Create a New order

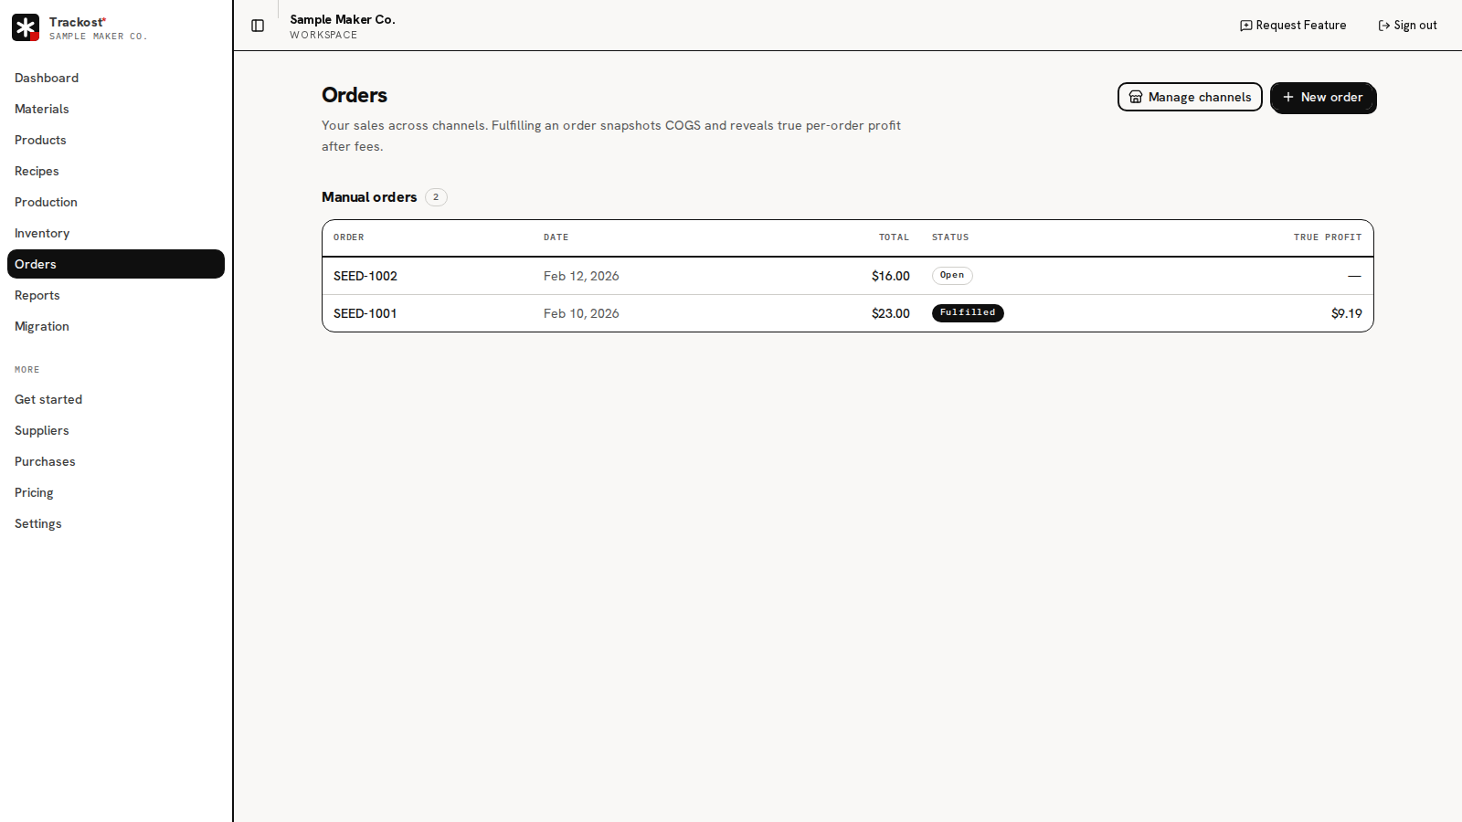[x=1322, y=97]
